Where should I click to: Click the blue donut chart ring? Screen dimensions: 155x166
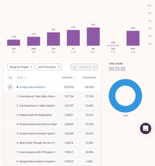[x=125, y=82]
